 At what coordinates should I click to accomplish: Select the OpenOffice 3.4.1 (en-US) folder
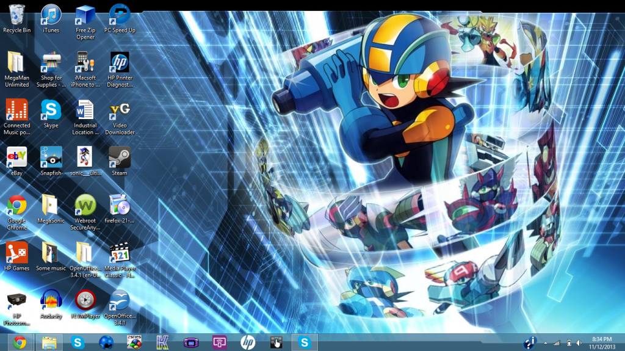tap(85, 259)
